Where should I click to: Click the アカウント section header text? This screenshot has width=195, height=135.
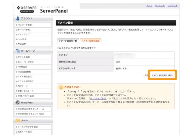[x=27, y=18]
